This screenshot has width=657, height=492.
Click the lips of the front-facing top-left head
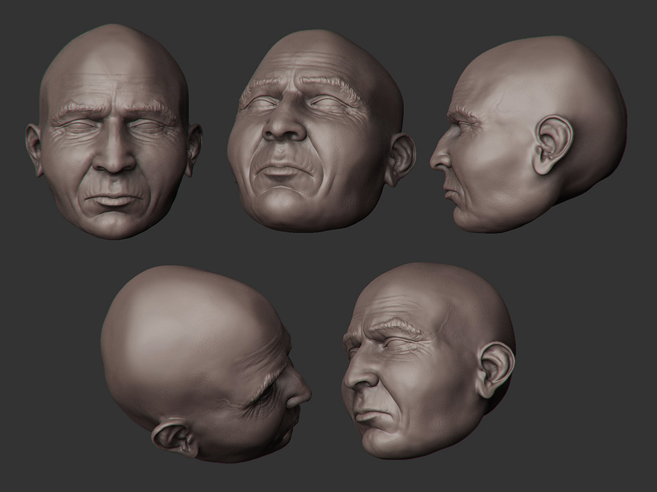click(x=115, y=200)
